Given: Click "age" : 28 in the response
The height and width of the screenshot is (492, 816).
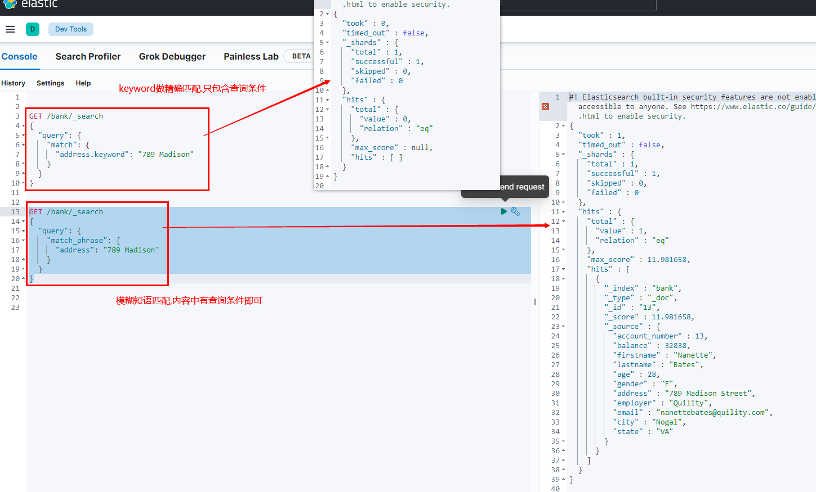Looking at the screenshot, I should click(636, 374).
